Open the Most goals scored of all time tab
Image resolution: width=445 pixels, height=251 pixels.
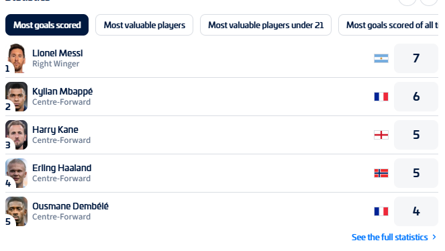(x=392, y=25)
